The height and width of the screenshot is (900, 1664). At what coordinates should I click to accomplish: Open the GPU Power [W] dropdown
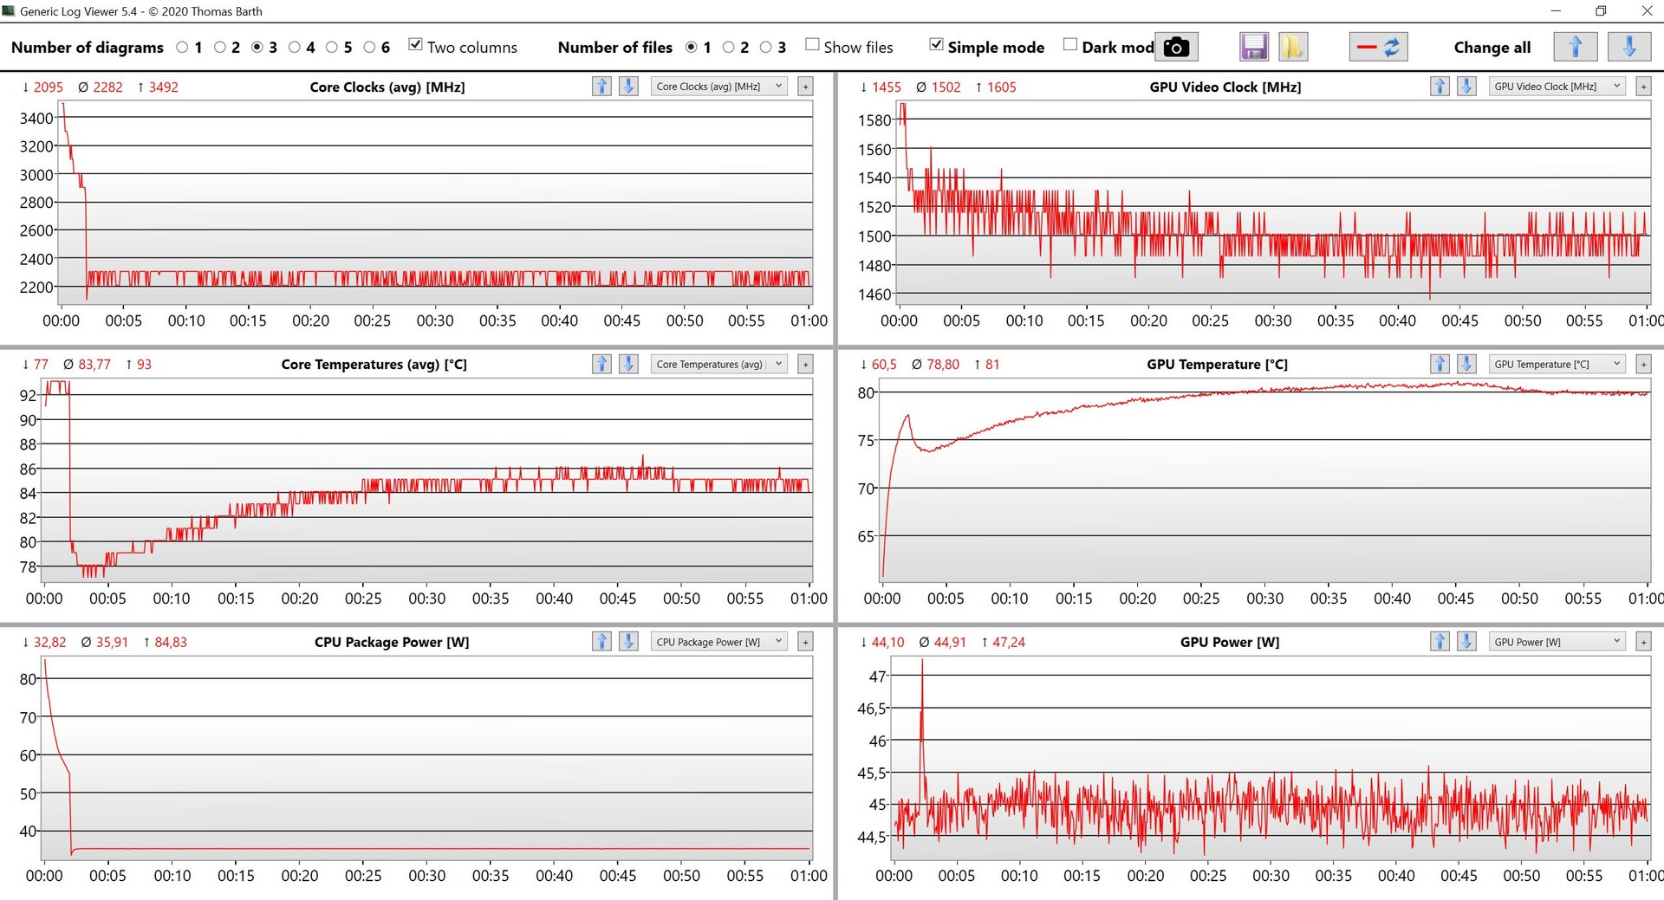click(x=1557, y=642)
